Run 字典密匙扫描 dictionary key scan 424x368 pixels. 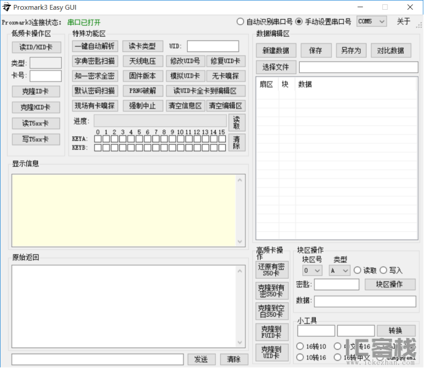95,61
